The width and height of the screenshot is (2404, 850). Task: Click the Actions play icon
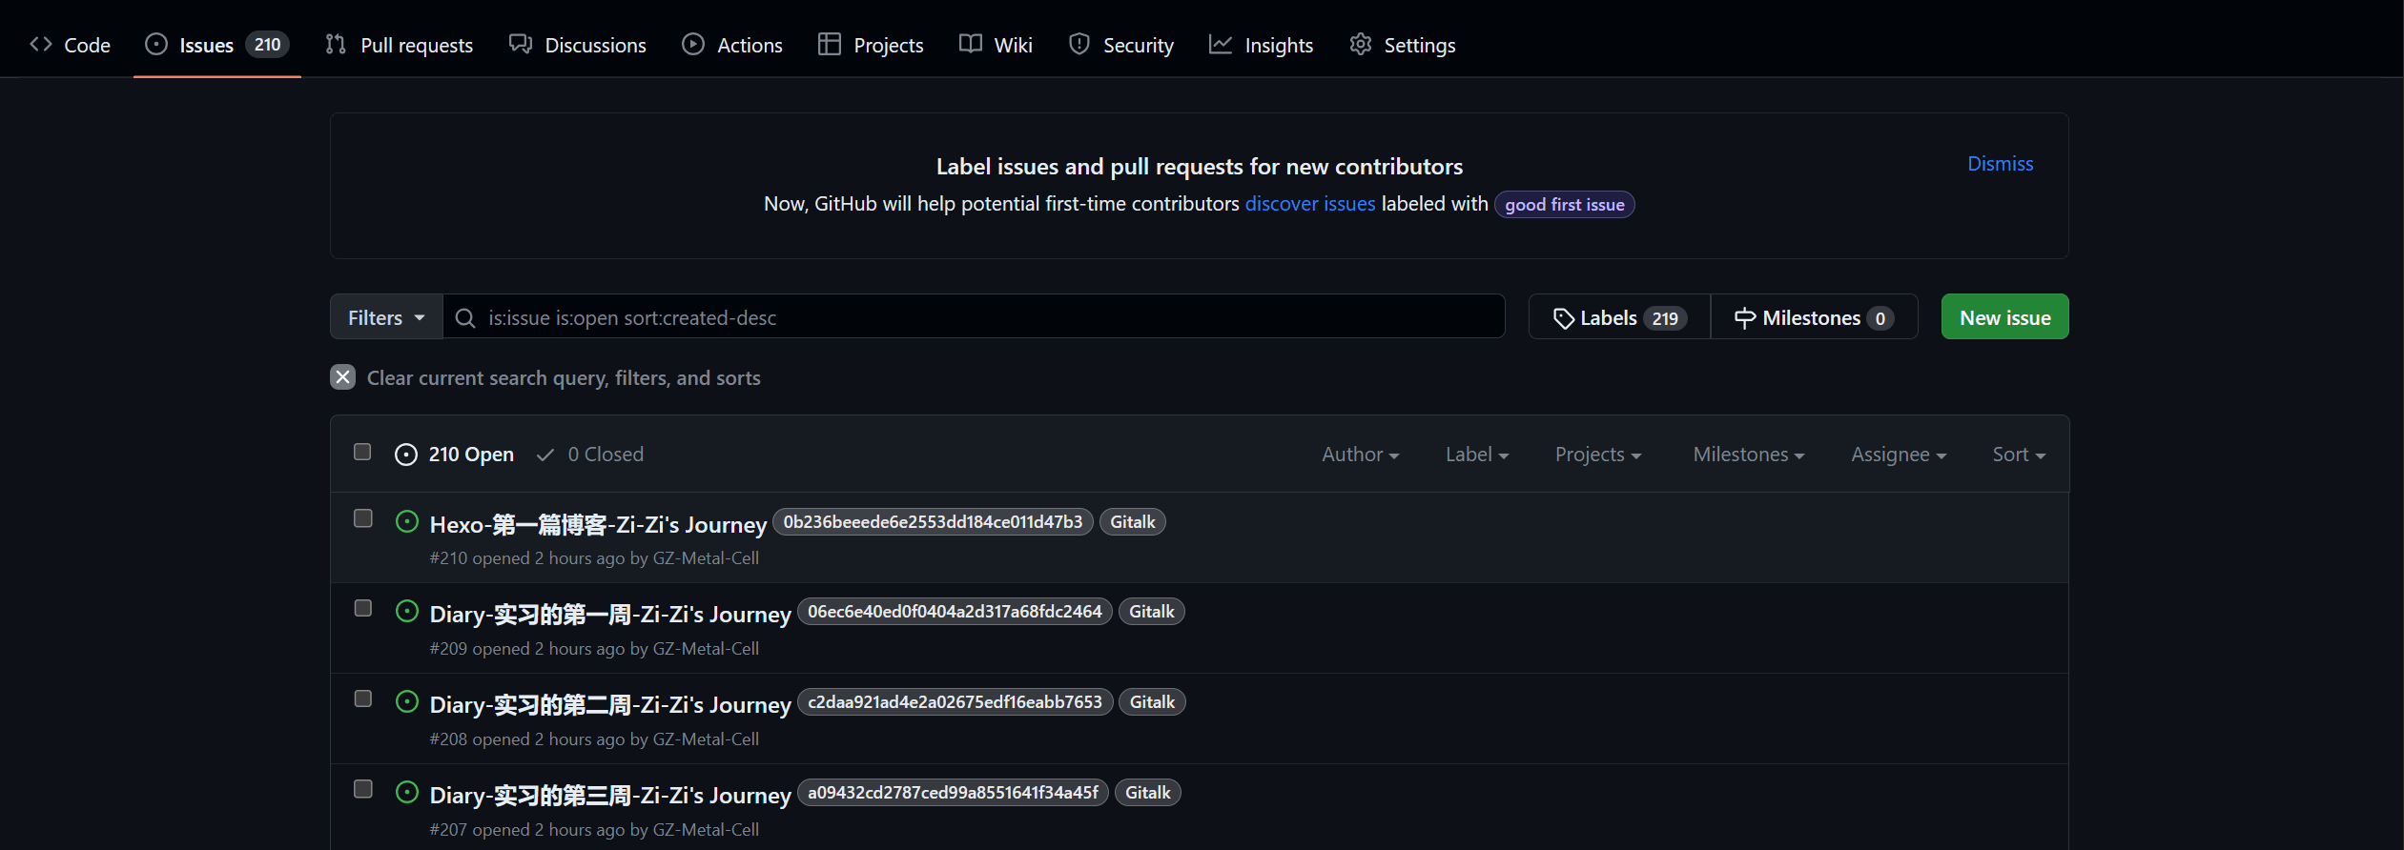click(x=693, y=44)
